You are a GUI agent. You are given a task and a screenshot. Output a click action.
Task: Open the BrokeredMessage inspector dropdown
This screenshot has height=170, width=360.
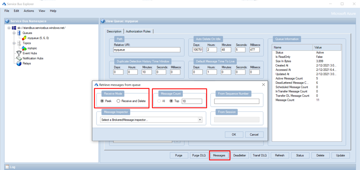[x=200, y=120]
